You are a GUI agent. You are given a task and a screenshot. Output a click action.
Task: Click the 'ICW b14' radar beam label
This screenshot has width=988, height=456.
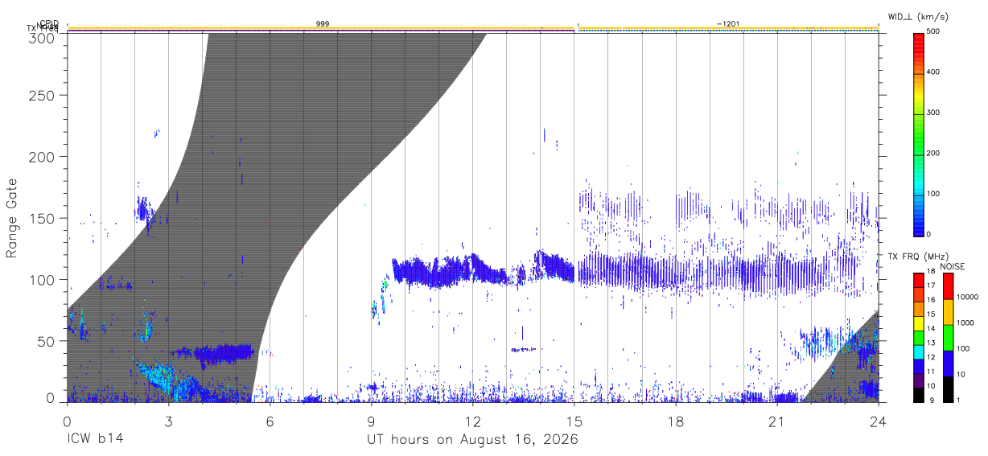[96, 440]
